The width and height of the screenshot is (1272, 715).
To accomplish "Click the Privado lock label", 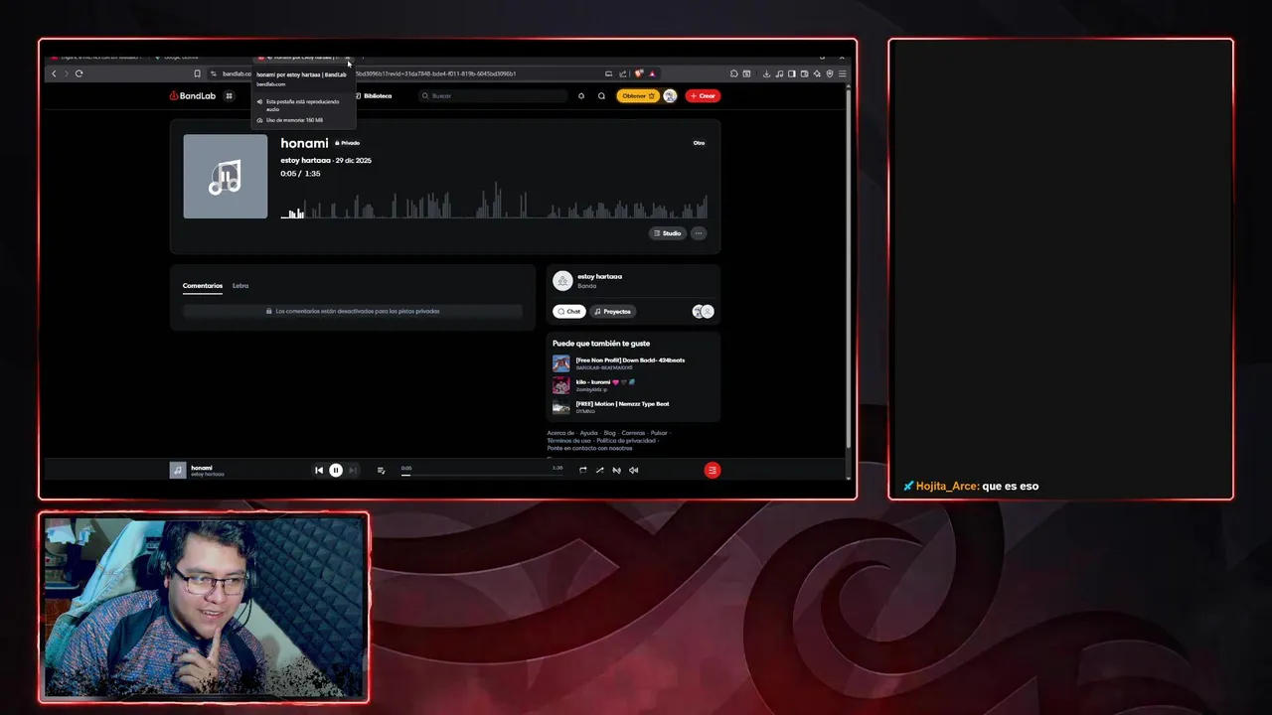I will pyautogui.click(x=347, y=143).
